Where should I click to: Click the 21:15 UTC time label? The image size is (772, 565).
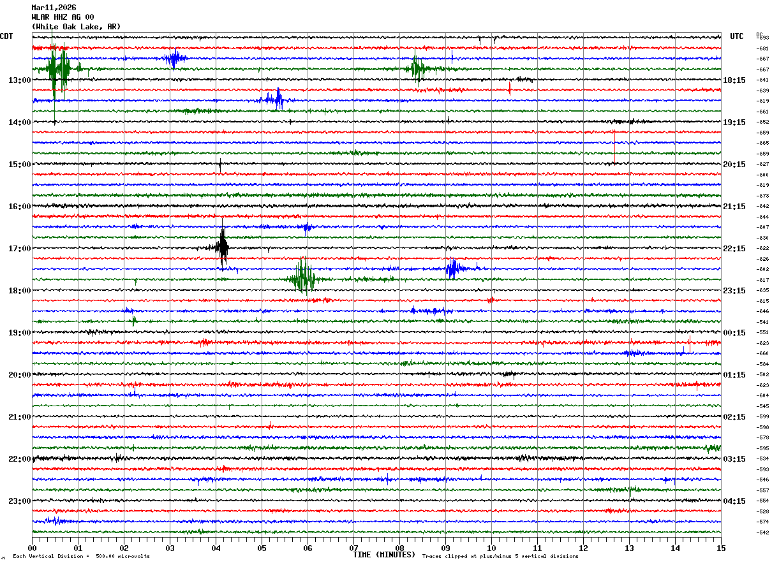(x=734, y=207)
